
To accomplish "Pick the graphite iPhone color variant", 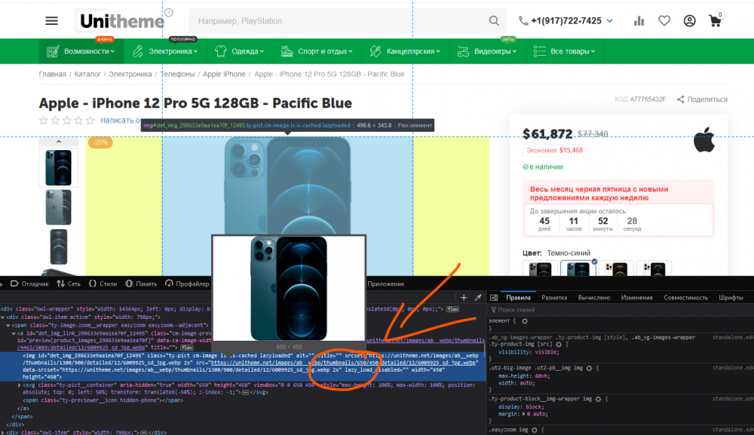I will pyautogui.click(x=541, y=270).
